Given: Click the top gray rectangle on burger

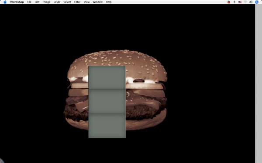Looking at the screenshot, I should (x=107, y=78).
